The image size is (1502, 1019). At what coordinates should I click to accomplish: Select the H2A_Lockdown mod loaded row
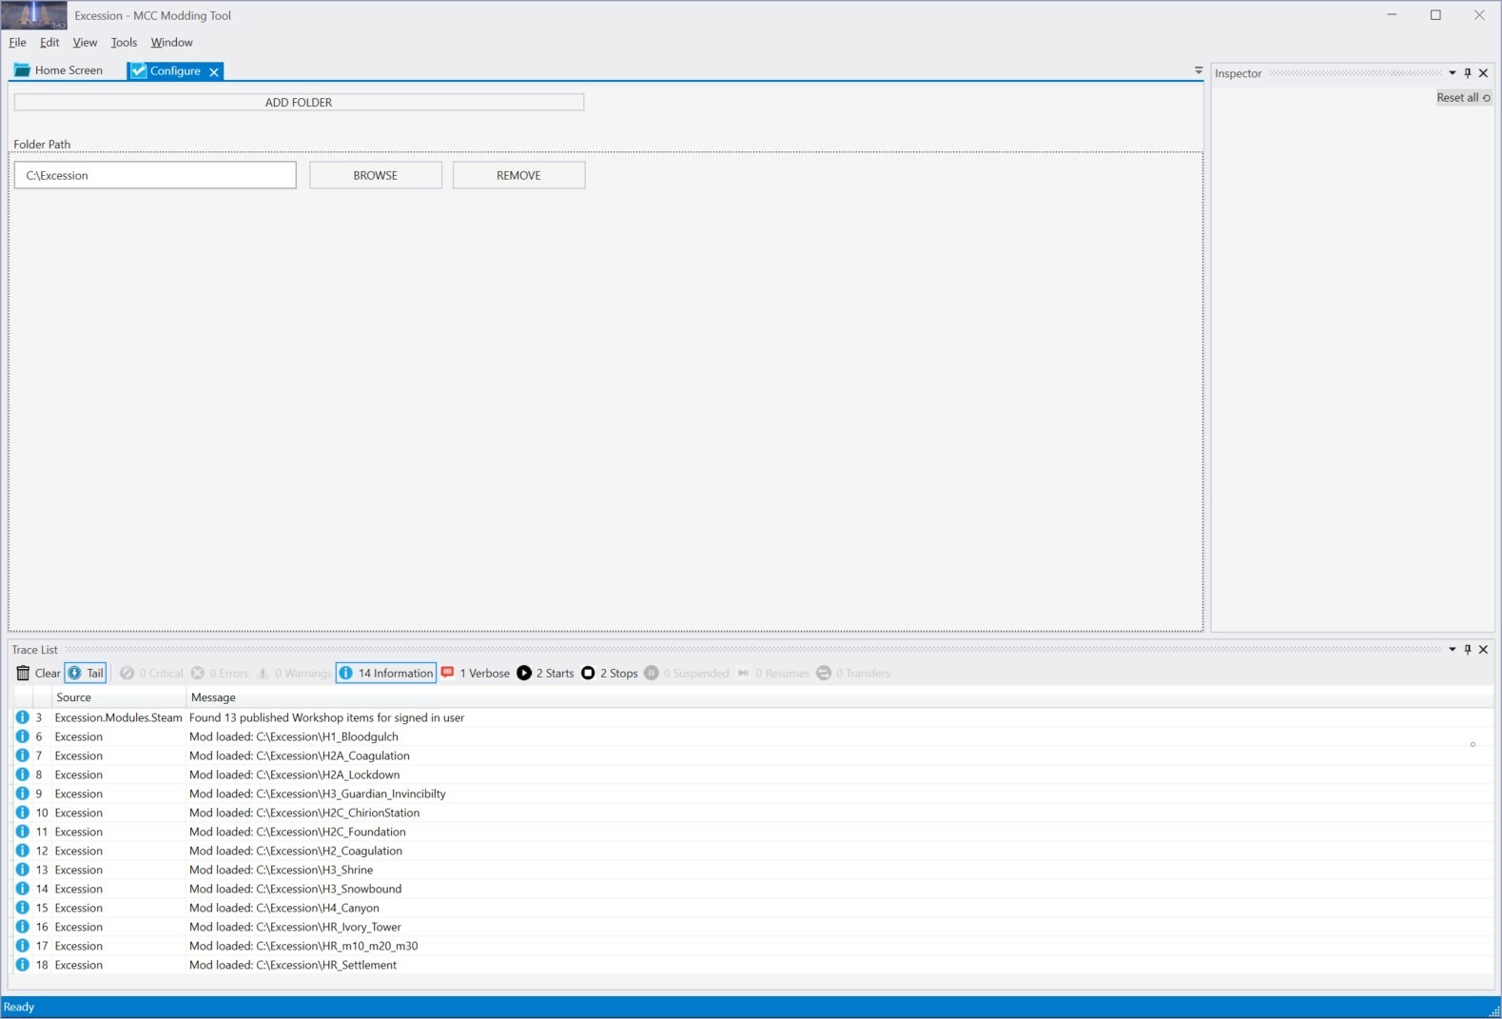751,774
